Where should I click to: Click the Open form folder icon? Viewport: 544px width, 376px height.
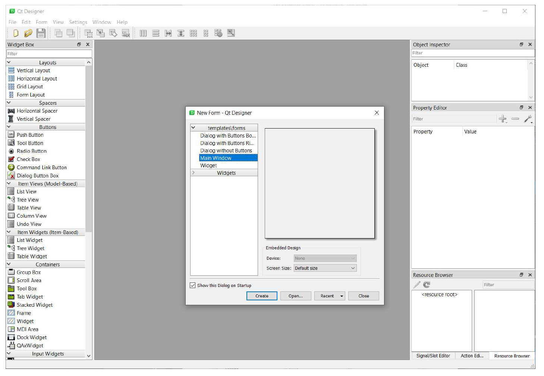coord(28,33)
